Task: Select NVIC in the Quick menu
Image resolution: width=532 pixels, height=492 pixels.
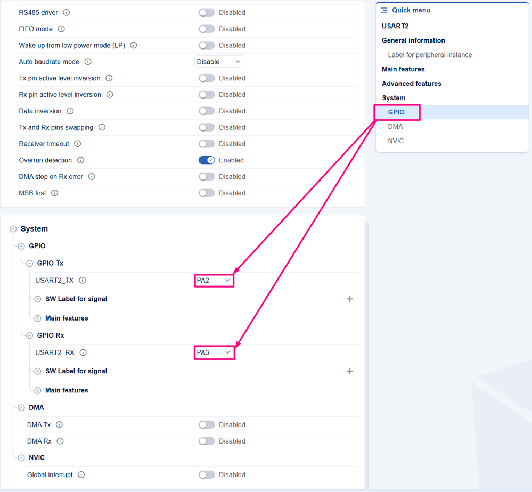Action: 396,141
